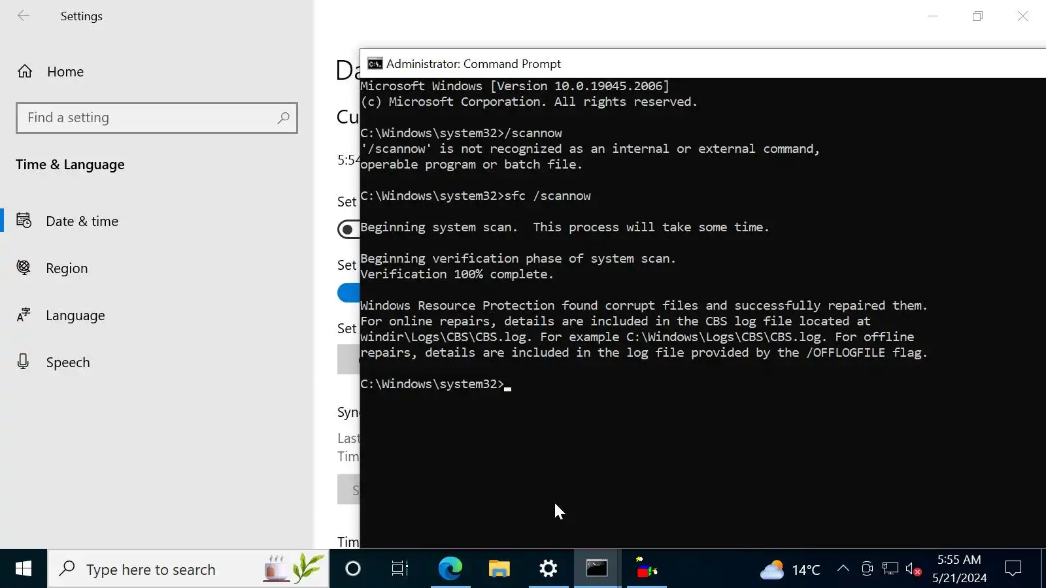This screenshot has width=1046, height=588.
Task: Open the Speech settings page
Action: point(157,362)
